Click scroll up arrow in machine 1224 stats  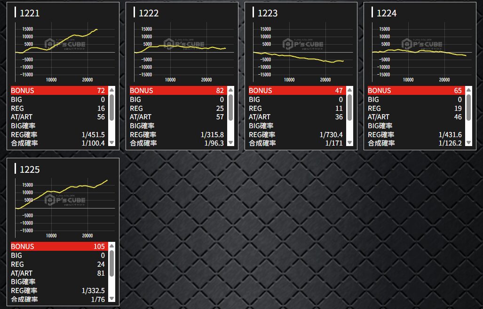click(x=468, y=90)
